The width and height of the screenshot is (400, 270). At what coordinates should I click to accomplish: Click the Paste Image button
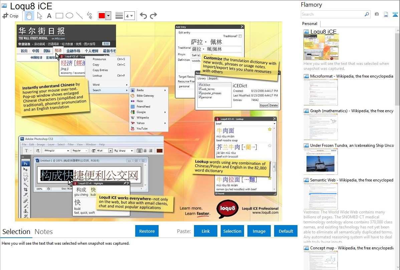coord(259,231)
